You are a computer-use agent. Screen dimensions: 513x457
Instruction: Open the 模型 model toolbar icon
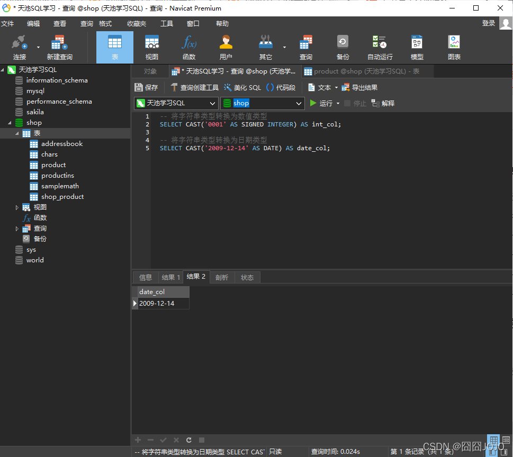(417, 48)
